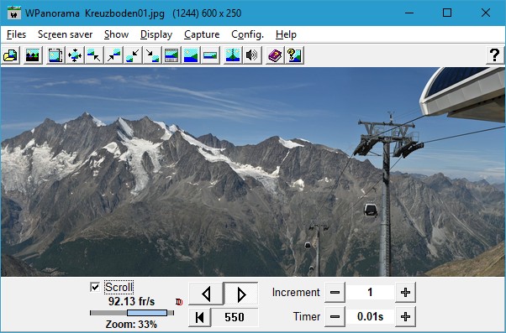Click the large question mark help button
The height and width of the screenshot is (333, 506).
pyautogui.click(x=495, y=55)
